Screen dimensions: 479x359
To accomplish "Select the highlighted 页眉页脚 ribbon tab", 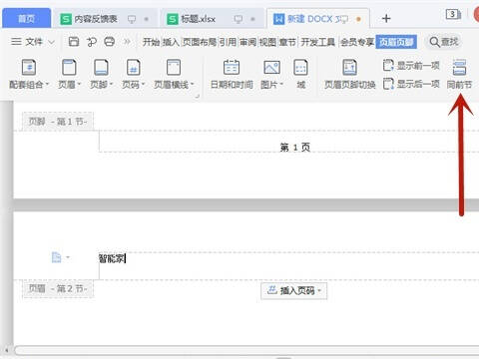I will [x=396, y=42].
